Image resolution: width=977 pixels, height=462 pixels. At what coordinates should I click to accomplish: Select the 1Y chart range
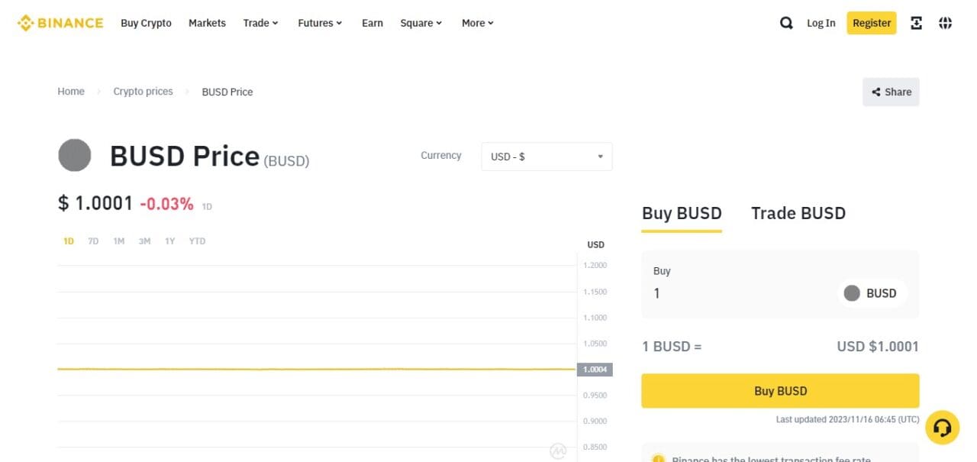point(170,241)
